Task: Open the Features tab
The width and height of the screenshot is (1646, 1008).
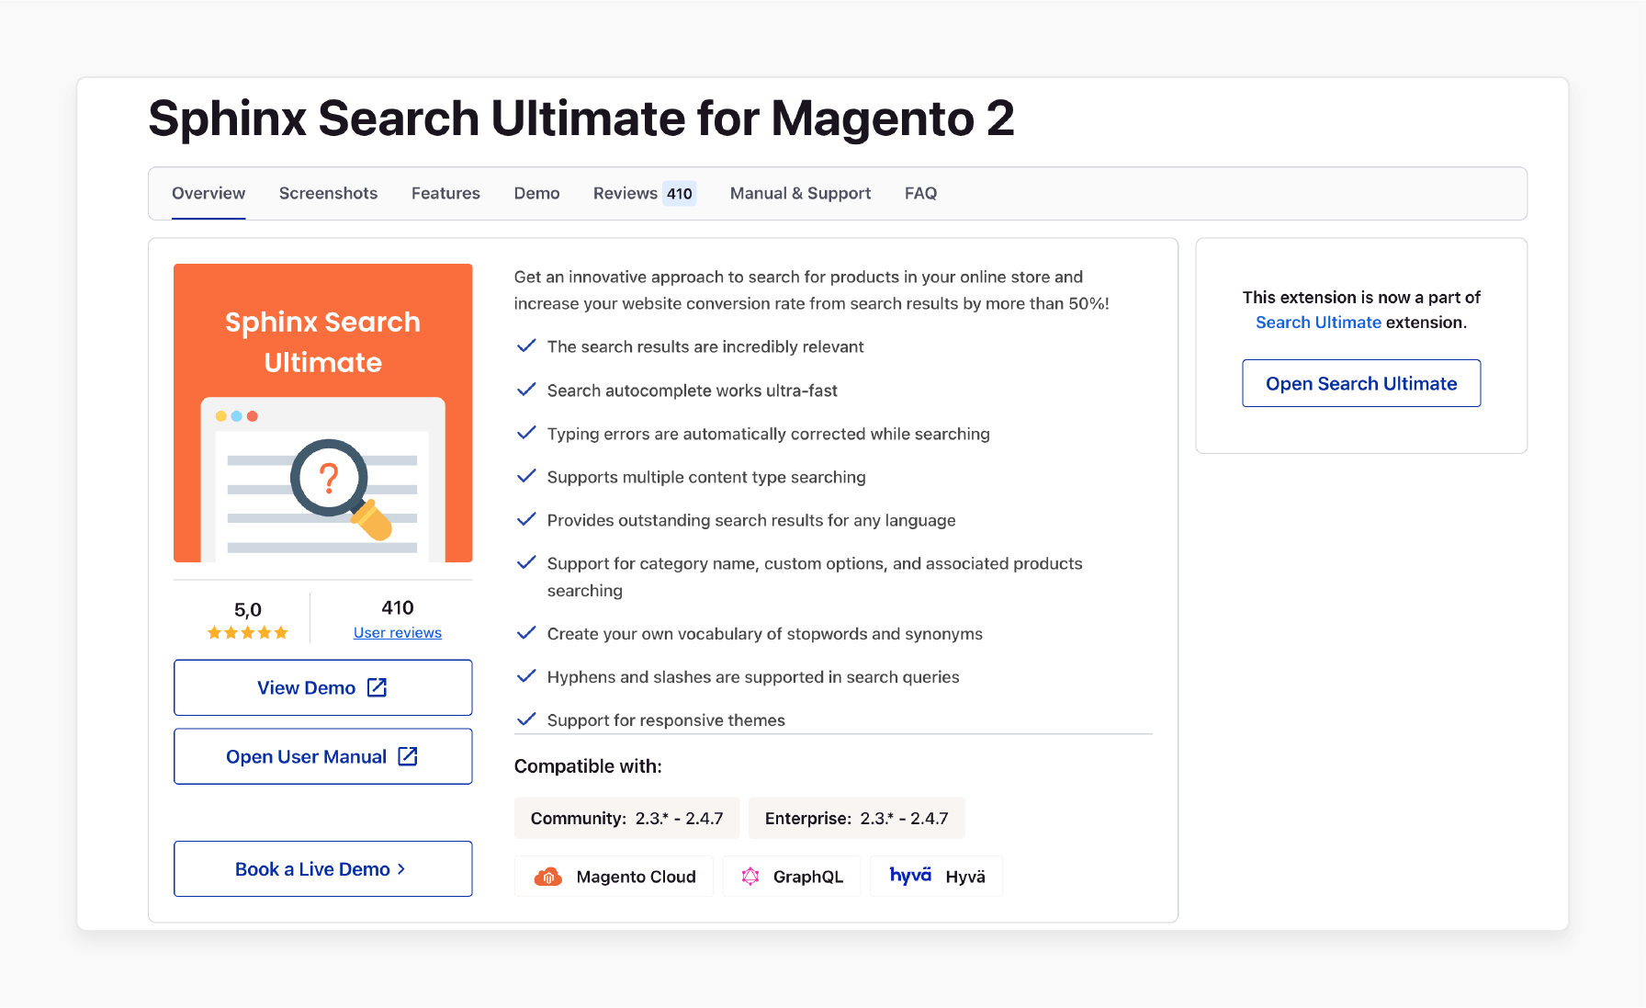Action: (445, 193)
